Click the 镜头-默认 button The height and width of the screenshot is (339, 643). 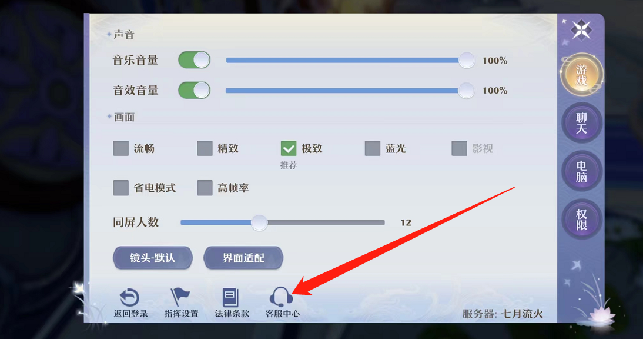153,258
